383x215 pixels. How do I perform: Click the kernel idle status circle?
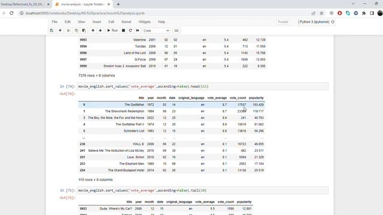point(333,22)
